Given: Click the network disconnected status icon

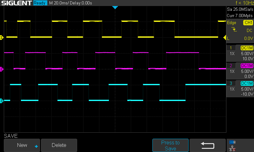Looking at the screenshot, I should point(232,148).
